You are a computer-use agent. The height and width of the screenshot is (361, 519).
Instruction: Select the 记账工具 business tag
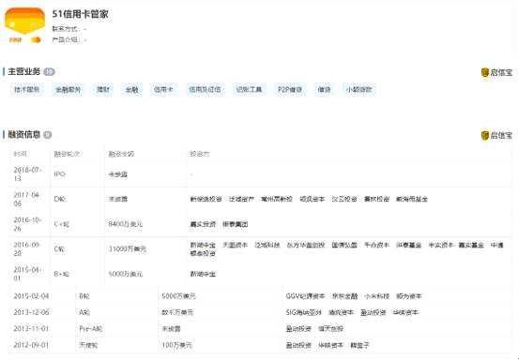[x=250, y=90]
